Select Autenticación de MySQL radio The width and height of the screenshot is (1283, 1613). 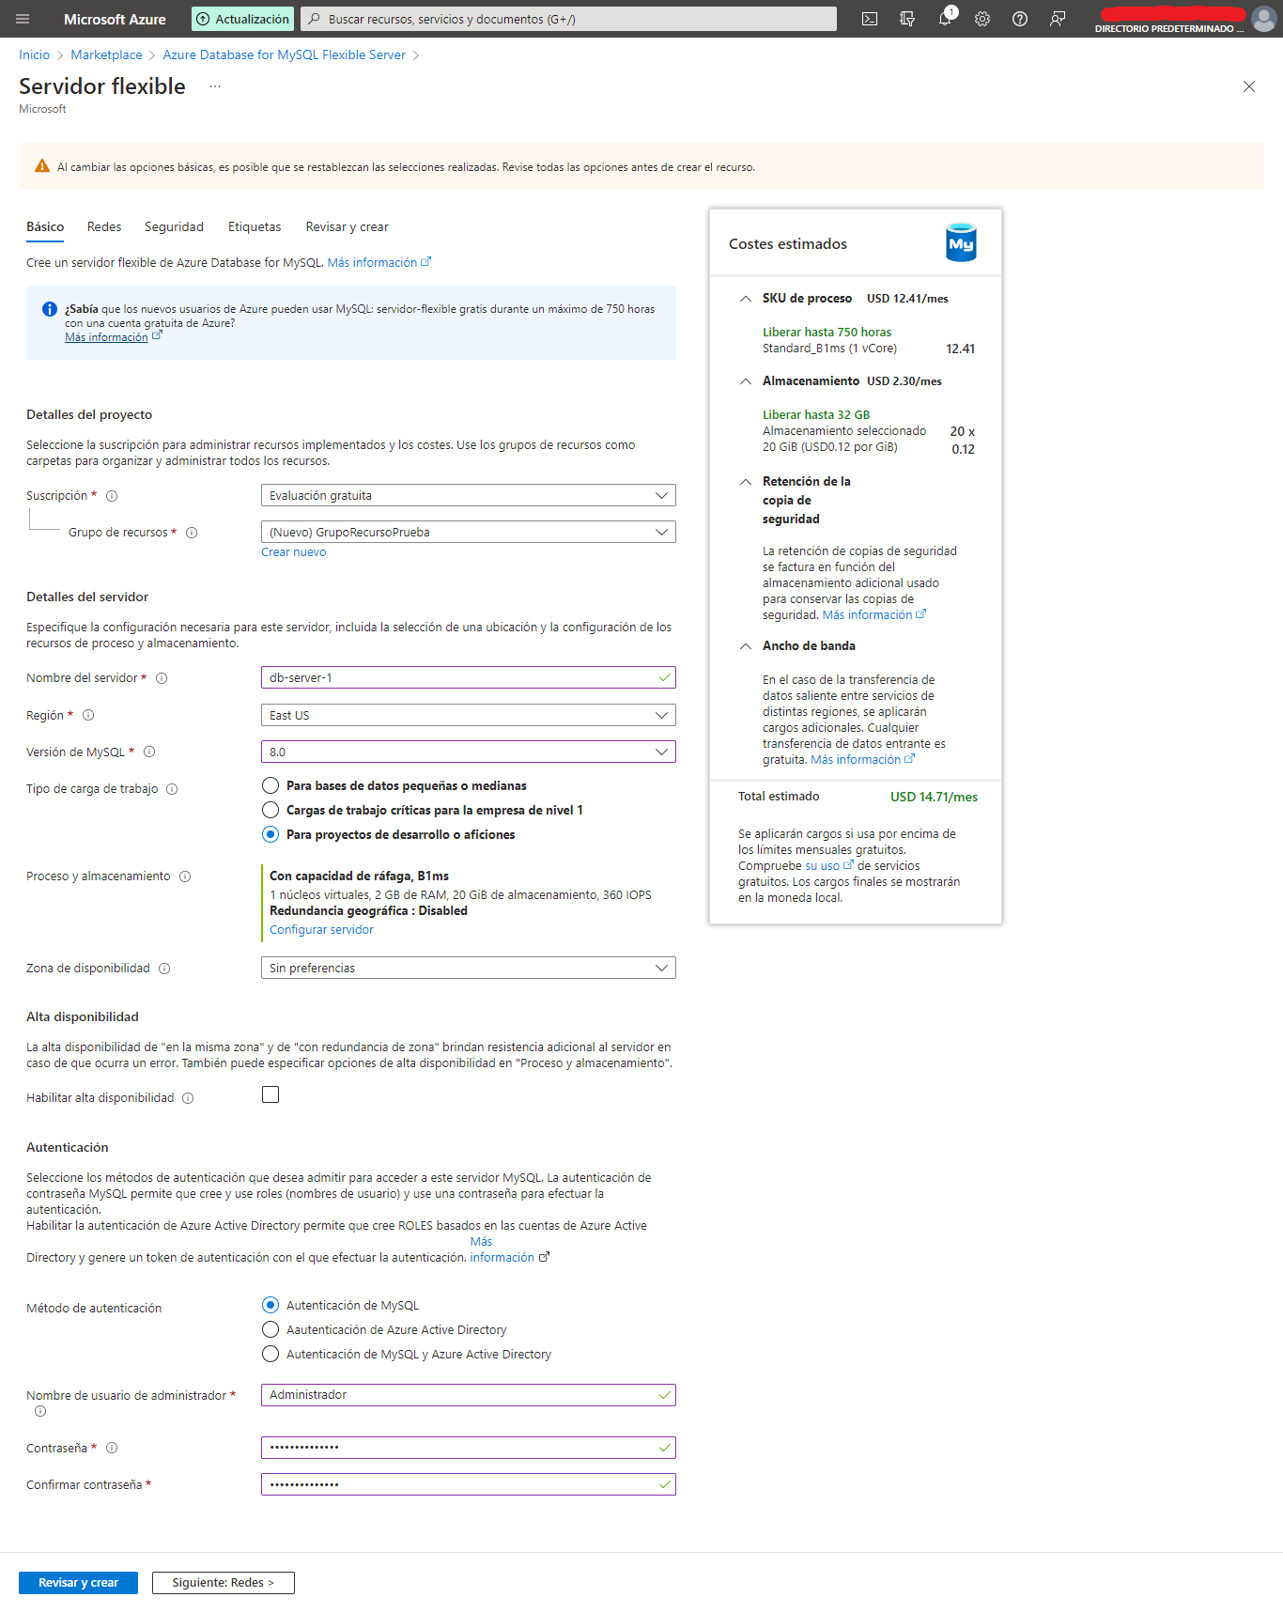click(271, 1305)
